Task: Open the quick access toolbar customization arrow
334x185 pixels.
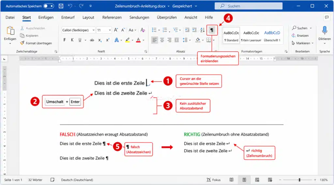Action: coord(91,6)
